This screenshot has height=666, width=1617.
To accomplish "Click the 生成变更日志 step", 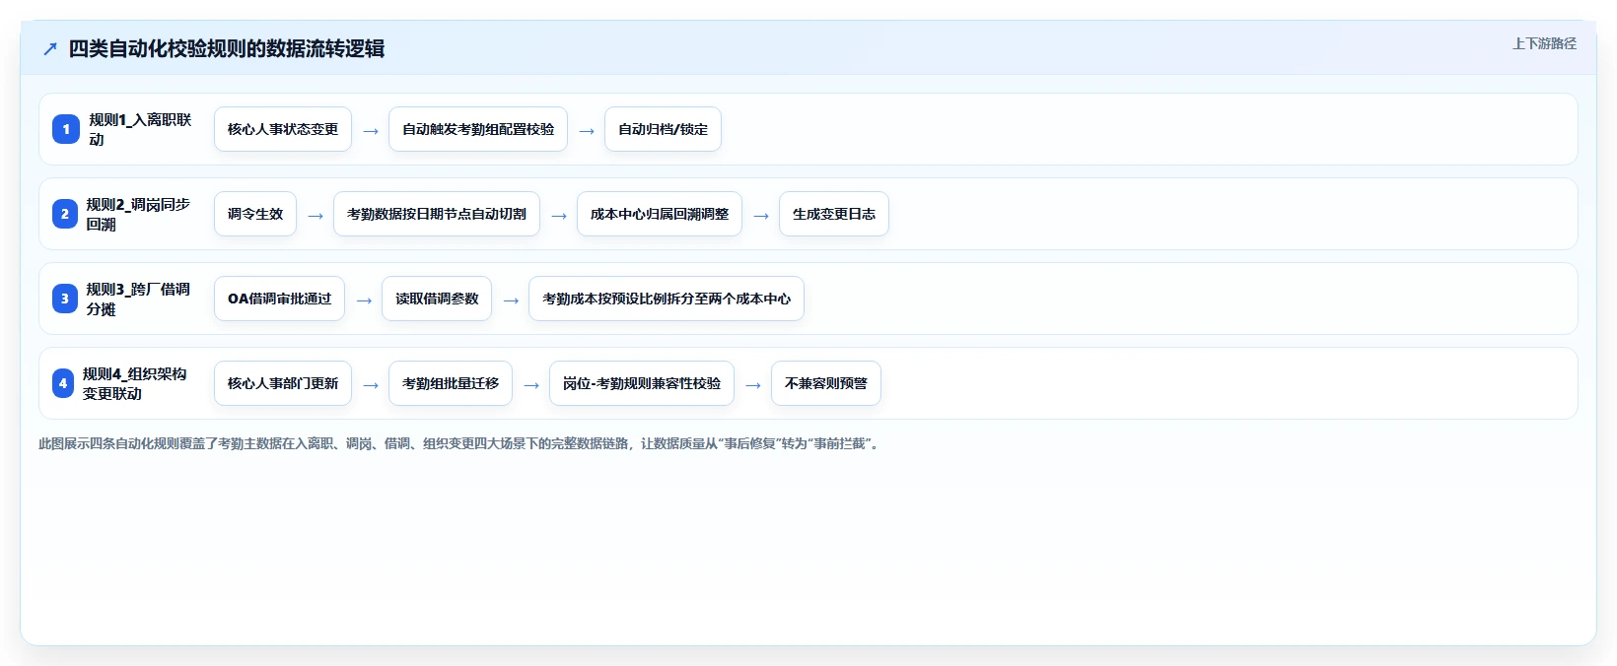I will coord(834,214).
